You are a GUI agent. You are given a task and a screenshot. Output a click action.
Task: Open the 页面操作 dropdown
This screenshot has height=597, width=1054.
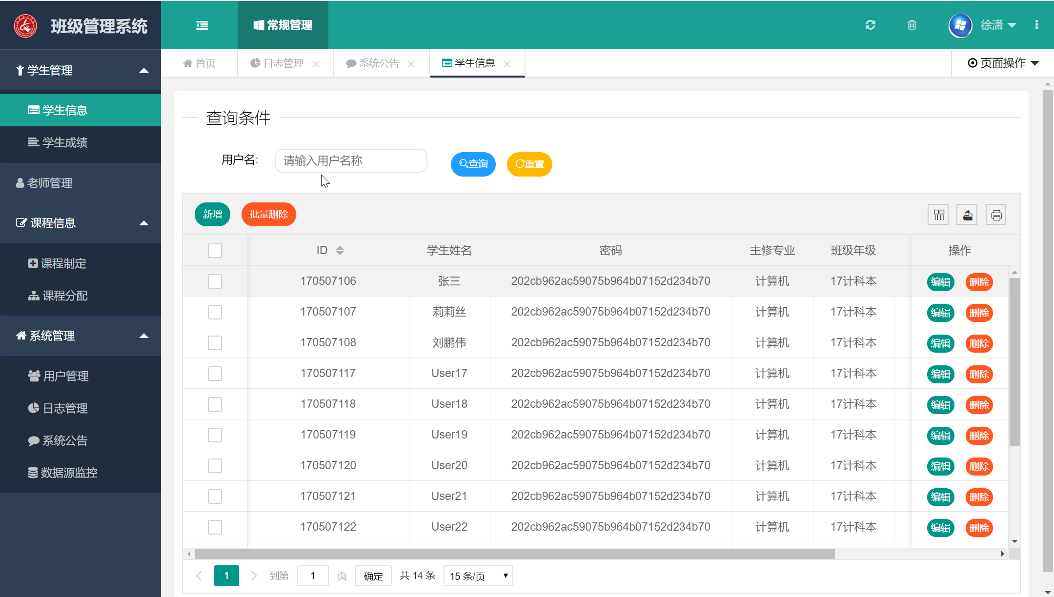(1003, 63)
